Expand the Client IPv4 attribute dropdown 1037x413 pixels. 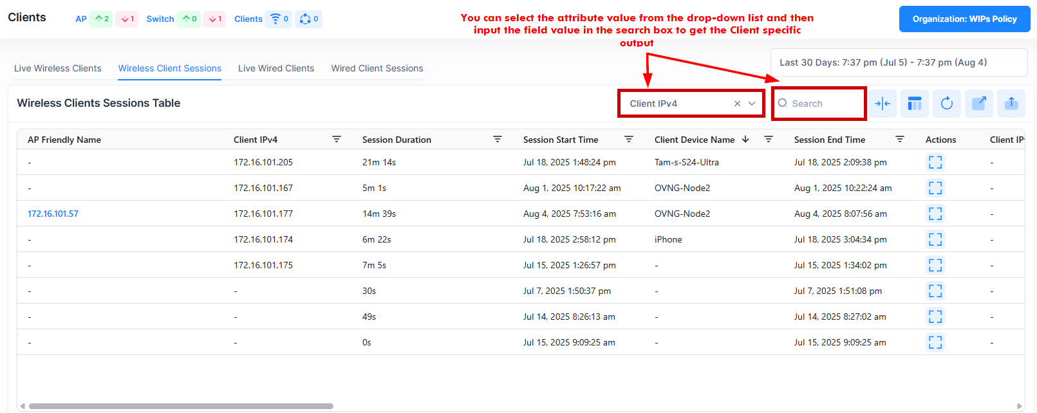pyautogui.click(x=752, y=104)
